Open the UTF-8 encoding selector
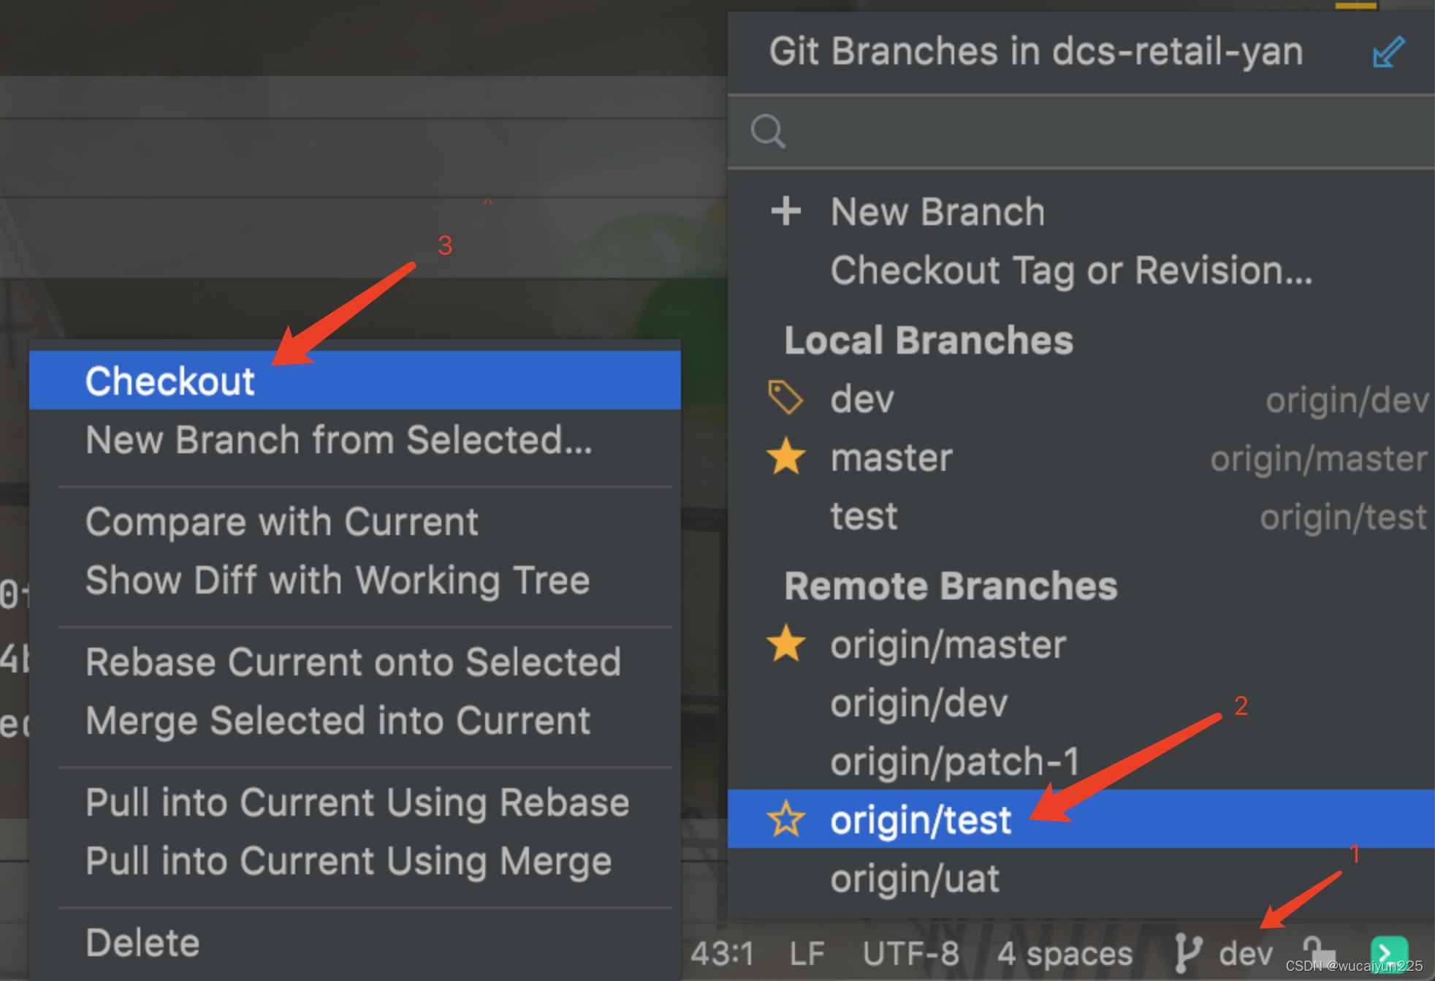This screenshot has height=981, width=1435. (910, 953)
